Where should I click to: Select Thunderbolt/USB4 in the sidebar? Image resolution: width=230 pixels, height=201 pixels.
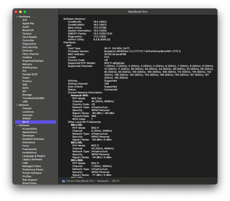(x=33, y=98)
